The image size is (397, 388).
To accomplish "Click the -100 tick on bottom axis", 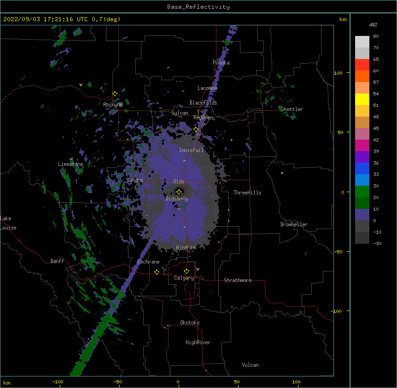I will [58, 382].
